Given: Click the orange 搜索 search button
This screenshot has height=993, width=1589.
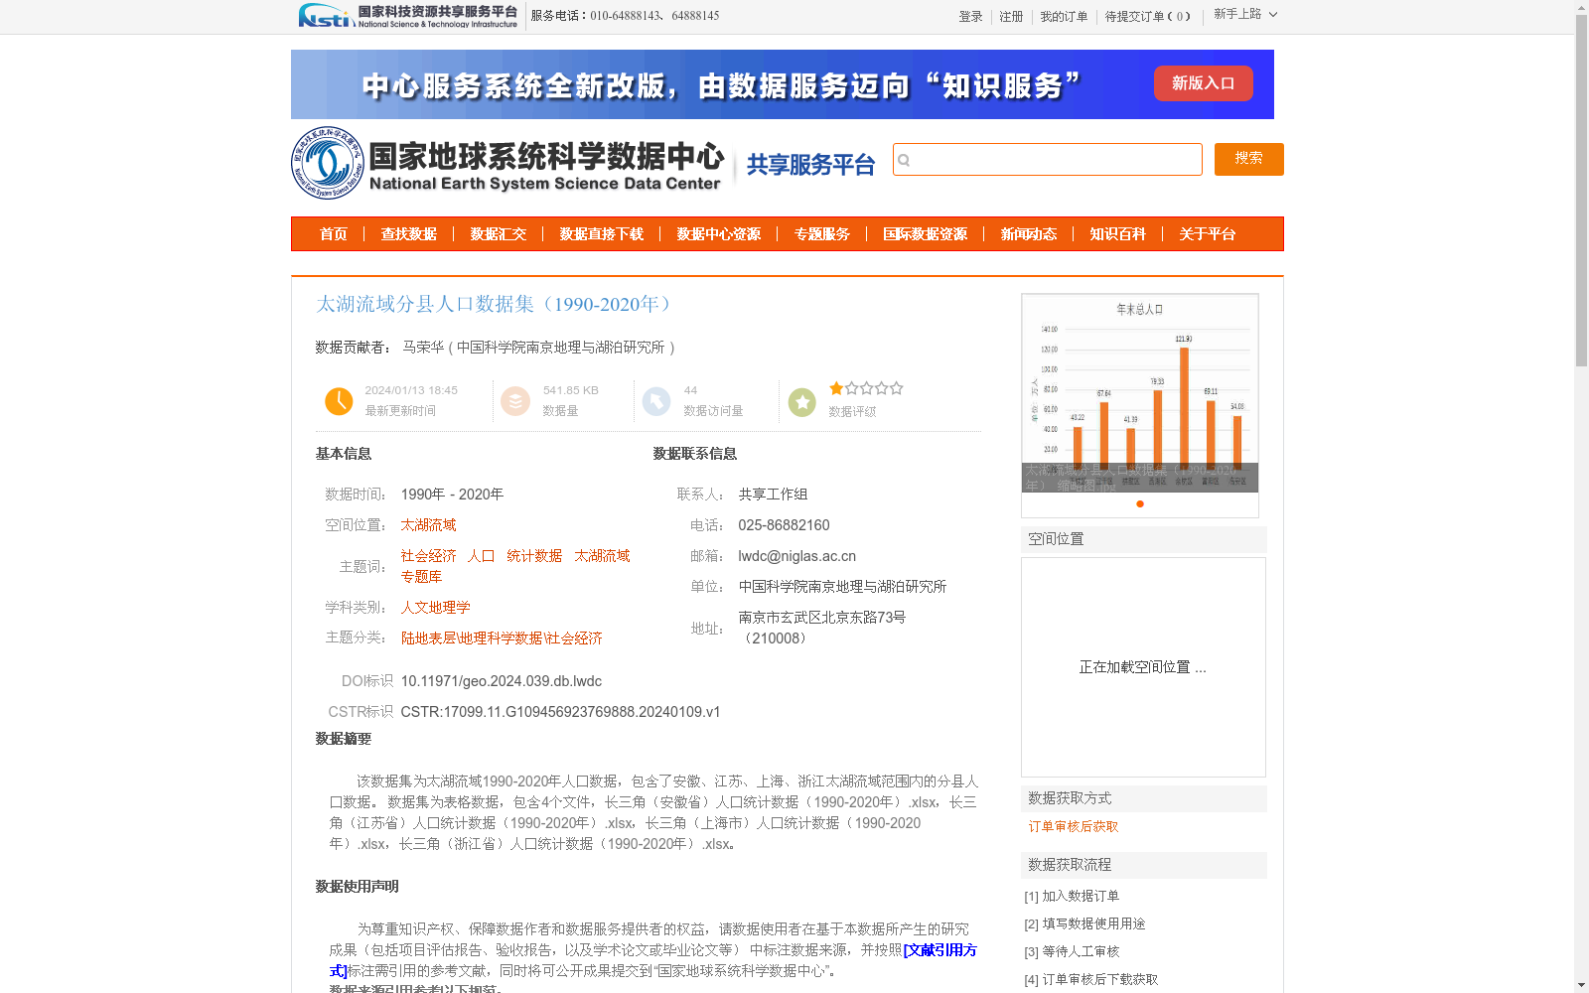Looking at the screenshot, I should click(1248, 159).
